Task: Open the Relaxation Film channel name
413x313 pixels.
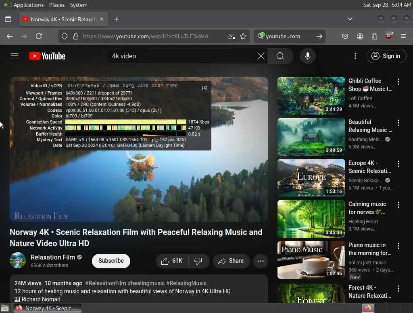Action: point(53,257)
